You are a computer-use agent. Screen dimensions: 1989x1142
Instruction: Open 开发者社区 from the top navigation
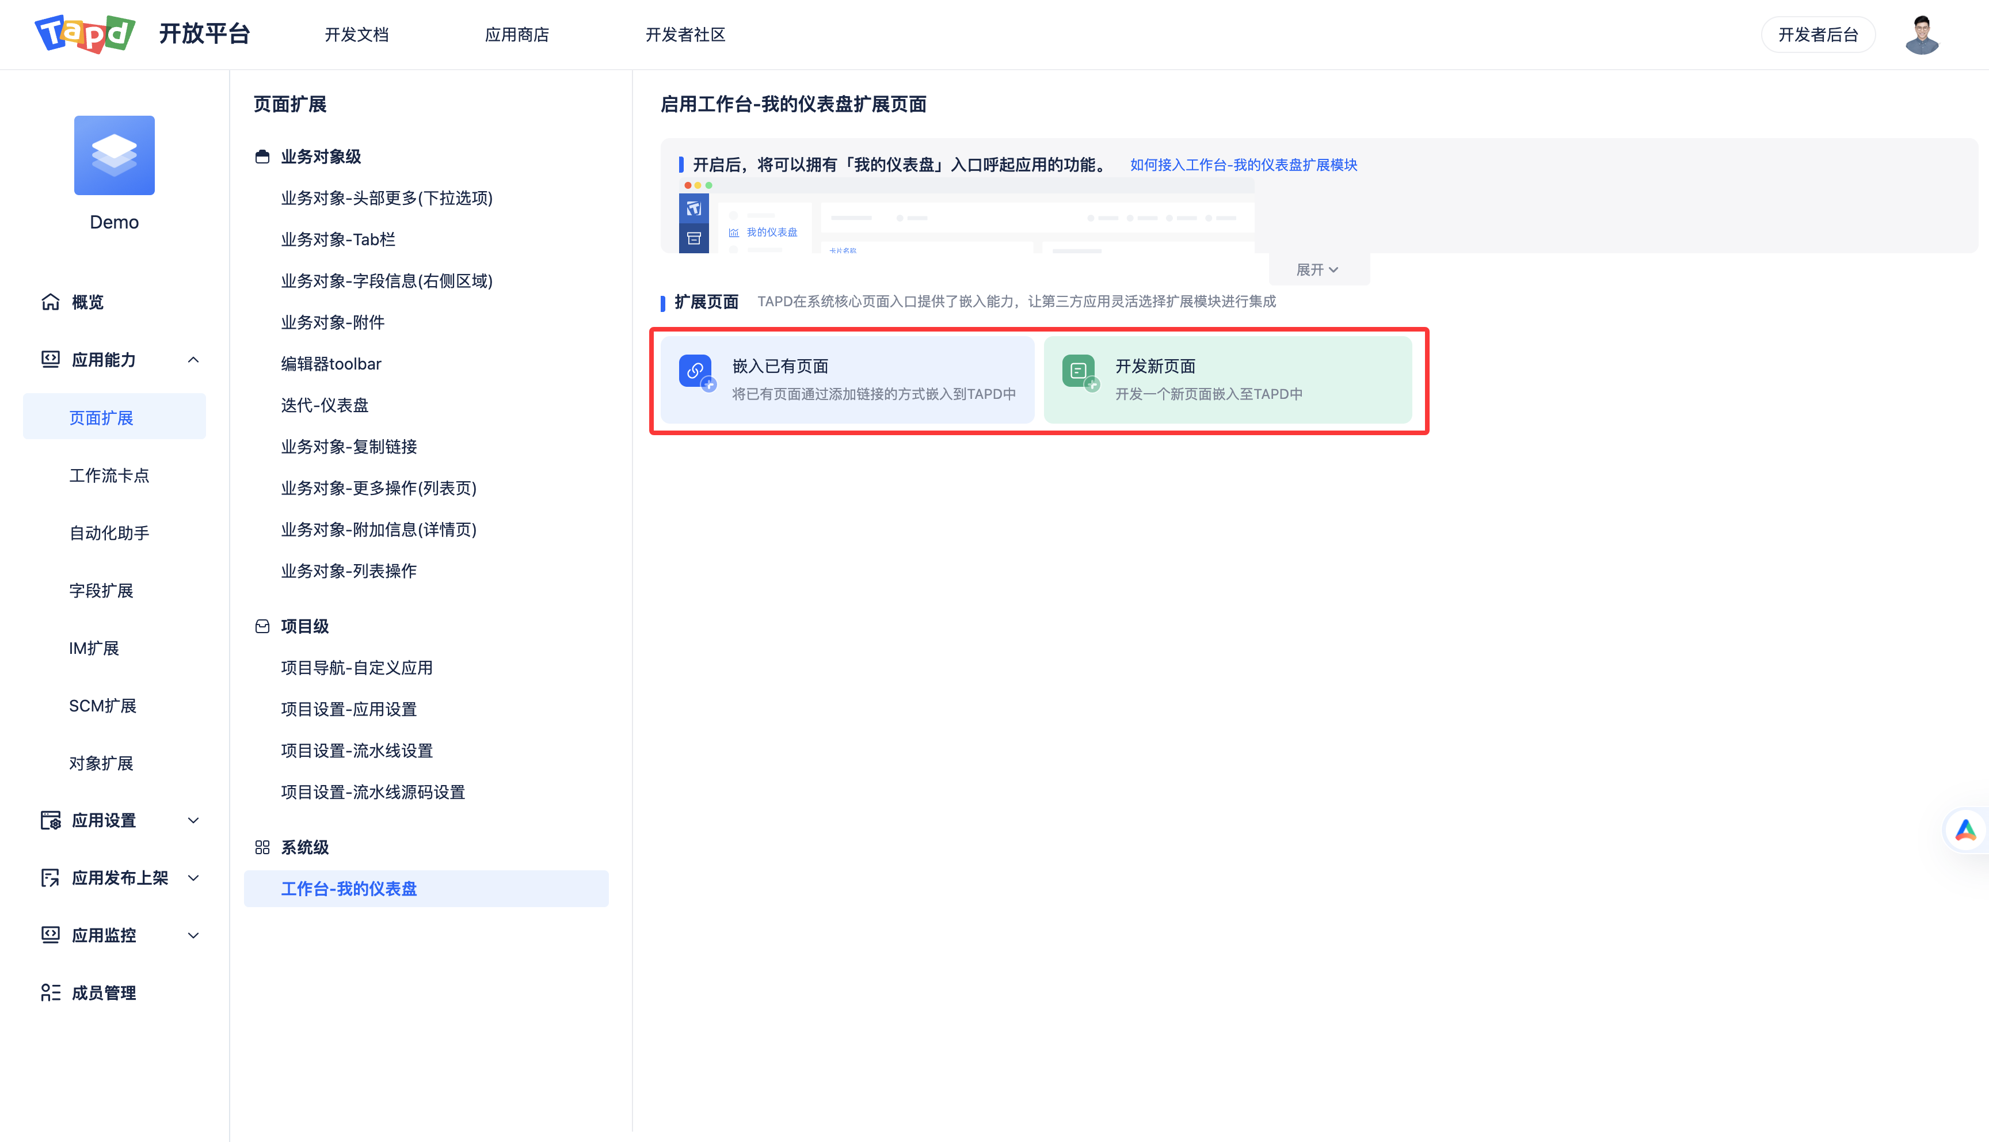(684, 35)
